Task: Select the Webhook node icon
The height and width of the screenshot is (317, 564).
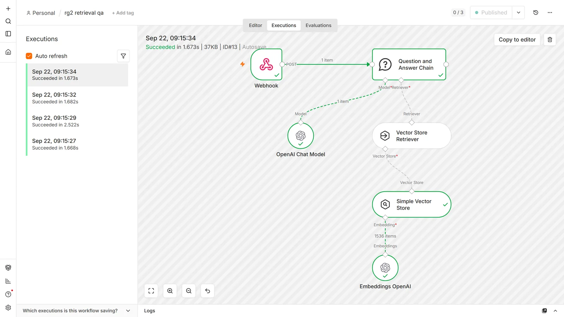Action: [x=266, y=64]
